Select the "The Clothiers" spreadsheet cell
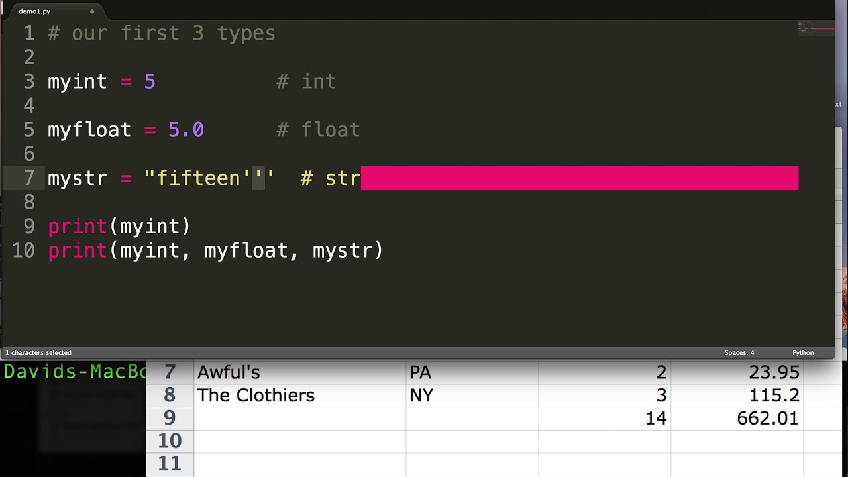Screen dimensions: 848x477 click(256, 396)
